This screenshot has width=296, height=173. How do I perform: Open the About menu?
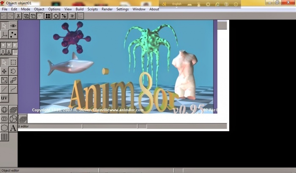pos(154,9)
